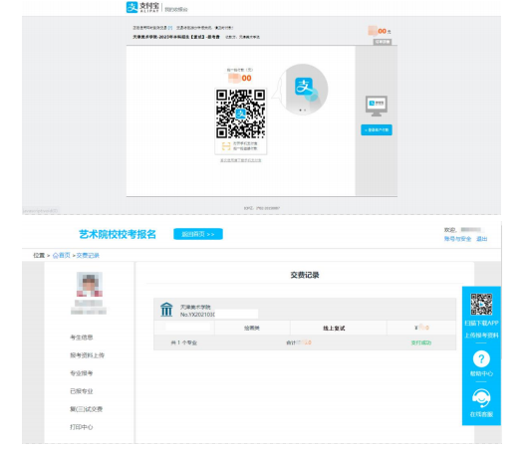
Task: Select 已报专业 in the left sidebar
Action: (81, 391)
